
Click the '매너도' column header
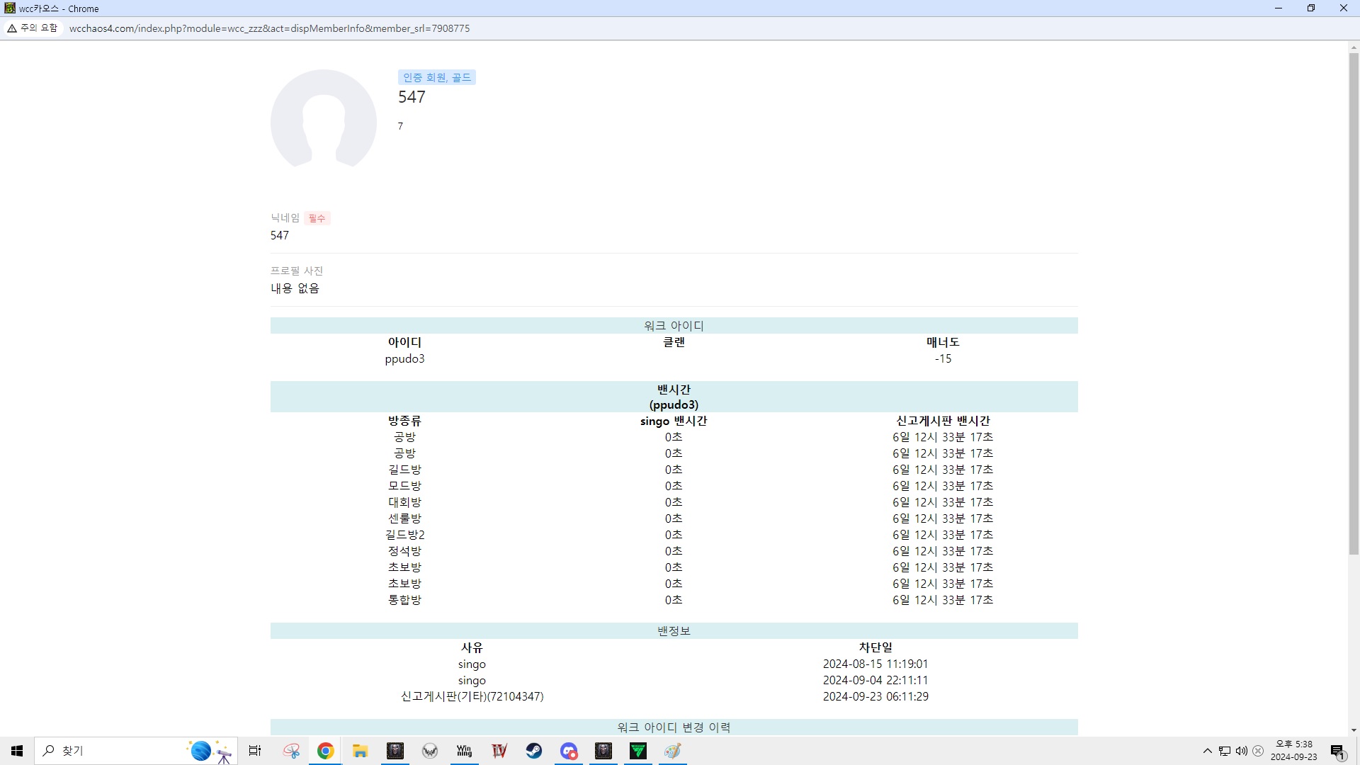[x=943, y=342]
